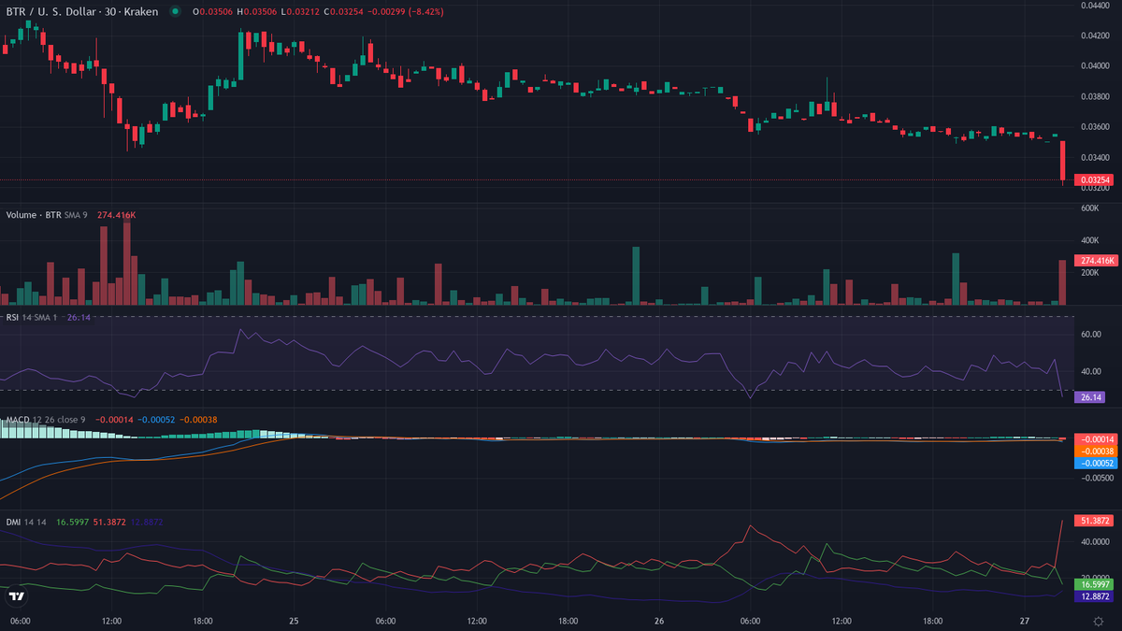Image resolution: width=1122 pixels, height=631 pixels.
Task: Select the Volume BTR SMA 9 legend
Action: pyautogui.click(x=49, y=215)
